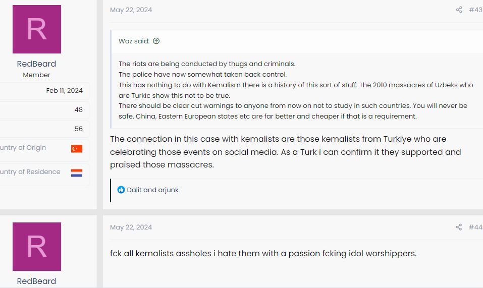Open post number #44 permalink
Viewport: 483px width, 288px height.
coord(475,227)
